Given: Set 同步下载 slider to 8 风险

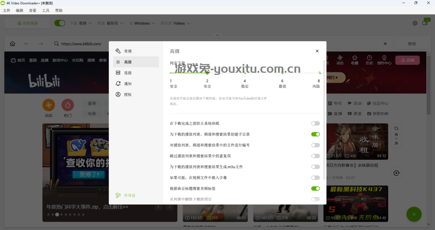Looking at the screenshot, I should [x=319, y=73].
